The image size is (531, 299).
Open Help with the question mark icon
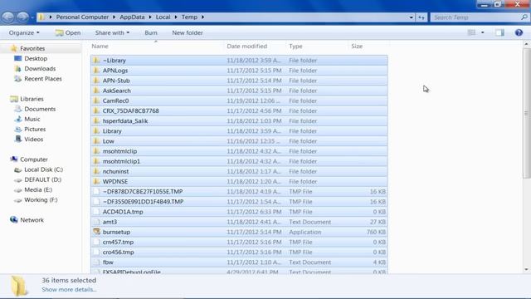[519, 32]
